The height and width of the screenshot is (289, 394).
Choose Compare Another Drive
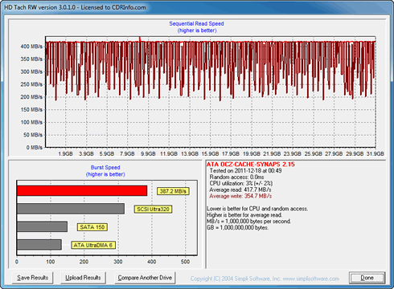point(145,278)
